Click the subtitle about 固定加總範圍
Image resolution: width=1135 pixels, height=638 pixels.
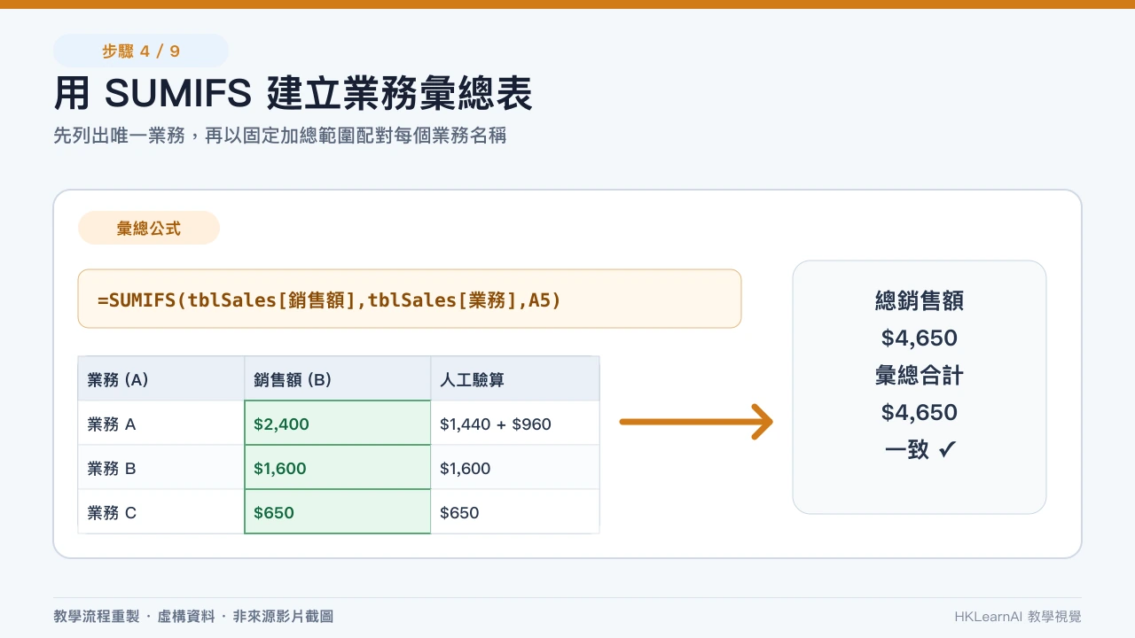[x=280, y=136]
